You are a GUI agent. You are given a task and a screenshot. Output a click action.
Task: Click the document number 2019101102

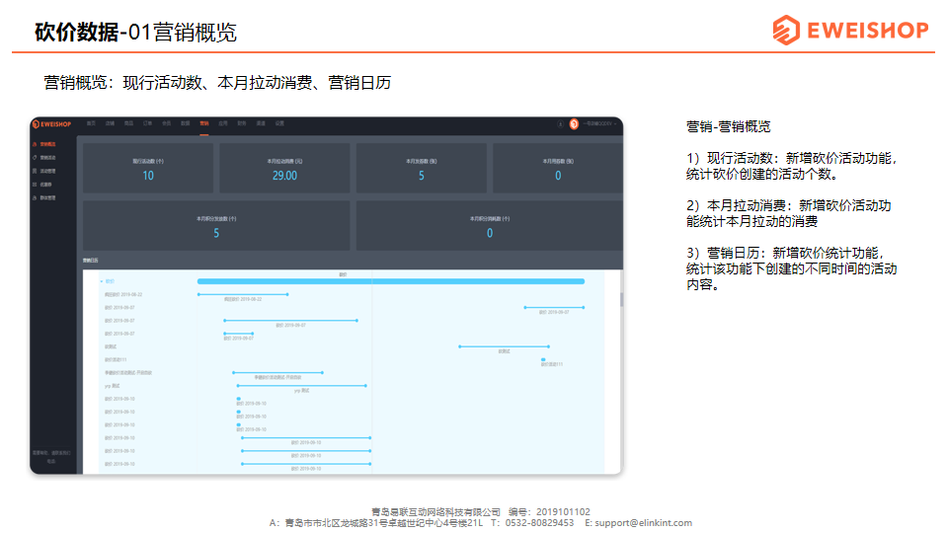[563, 512]
